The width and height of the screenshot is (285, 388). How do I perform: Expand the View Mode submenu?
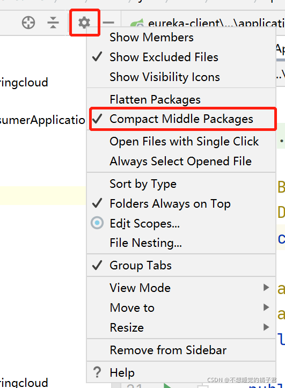pyautogui.click(x=181, y=288)
